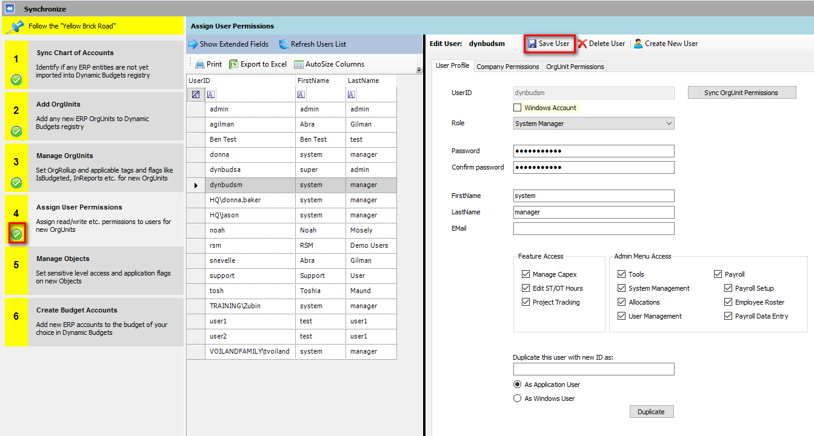Open step 6 Create Budget Accounts
The image size is (814, 436).
pyautogui.click(x=94, y=322)
